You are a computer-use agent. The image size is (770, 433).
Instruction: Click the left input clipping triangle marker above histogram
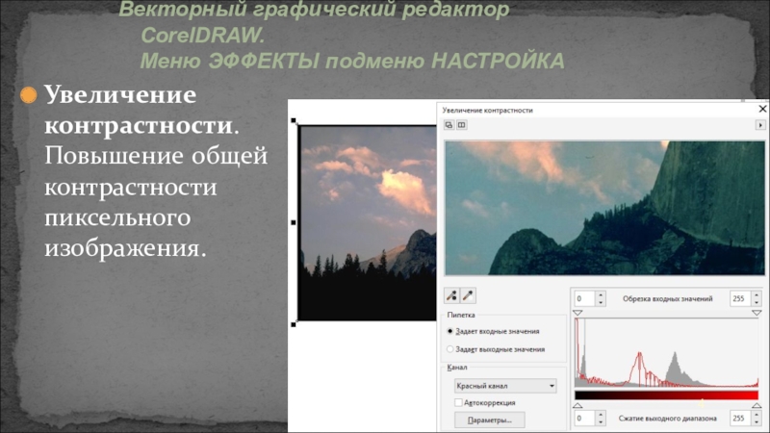click(578, 313)
